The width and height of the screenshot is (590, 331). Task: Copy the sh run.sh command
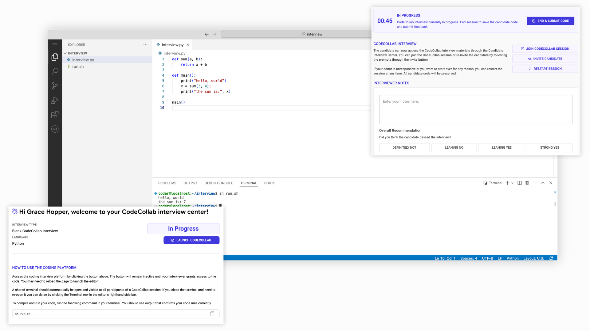[x=212, y=314]
